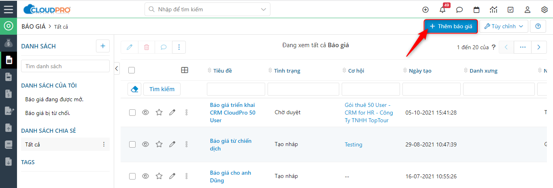Preview Báo giá cho anh Dũng with eye icon
Screen dimensions: 553x188
(146, 176)
